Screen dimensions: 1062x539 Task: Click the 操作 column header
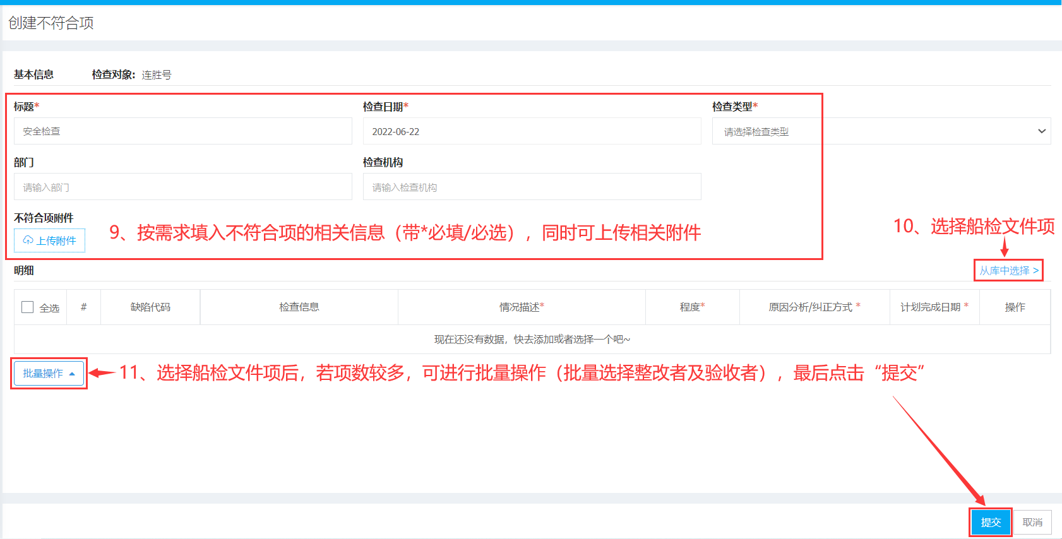coord(1015,307)
